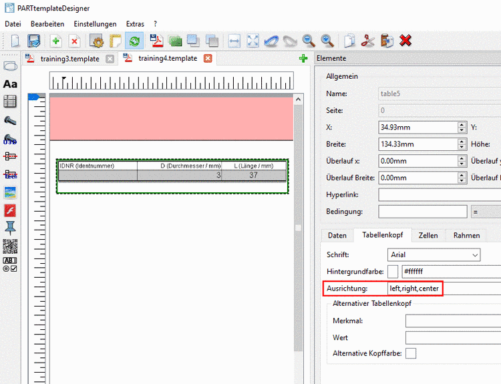Click the Ausrichtung input field
The image size is (501, 384).
(444, 289)
